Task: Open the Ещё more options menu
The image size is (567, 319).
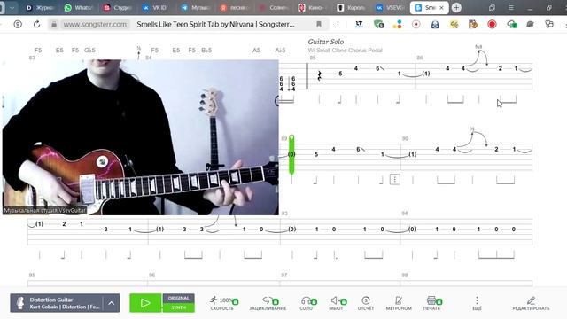Action: coord(477,303)
